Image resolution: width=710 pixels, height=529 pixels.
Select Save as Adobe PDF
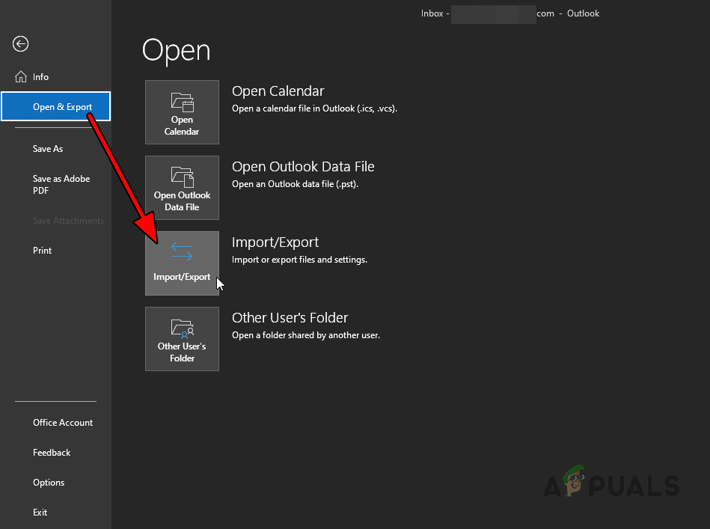(x=61, y=184)
